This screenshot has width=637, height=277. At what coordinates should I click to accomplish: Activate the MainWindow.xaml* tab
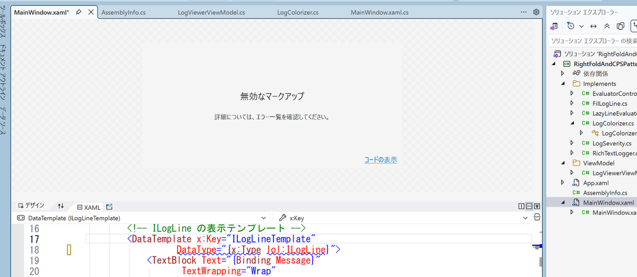41,12
